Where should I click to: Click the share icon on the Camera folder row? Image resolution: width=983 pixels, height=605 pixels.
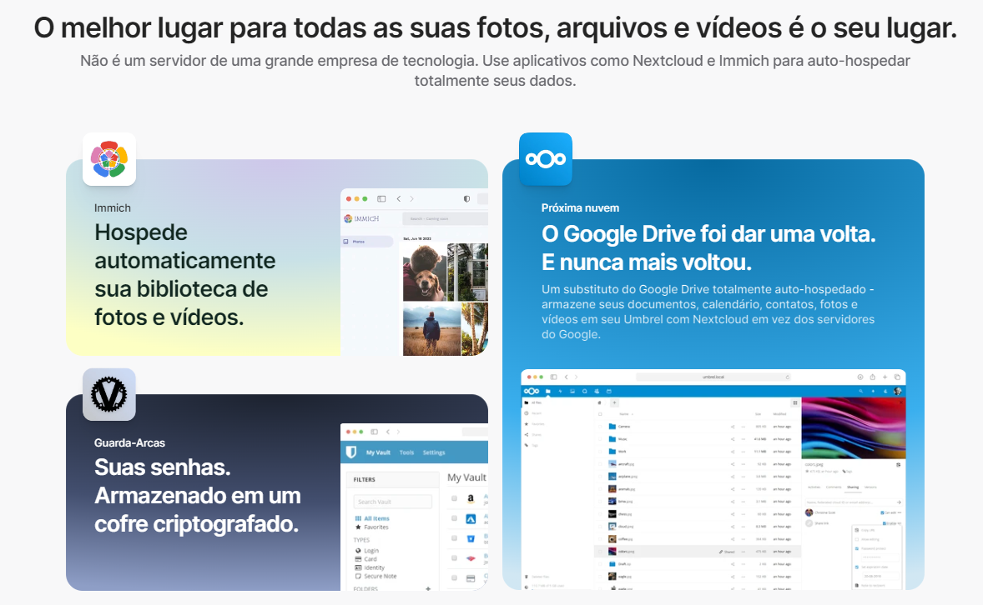tap(732, 427)
